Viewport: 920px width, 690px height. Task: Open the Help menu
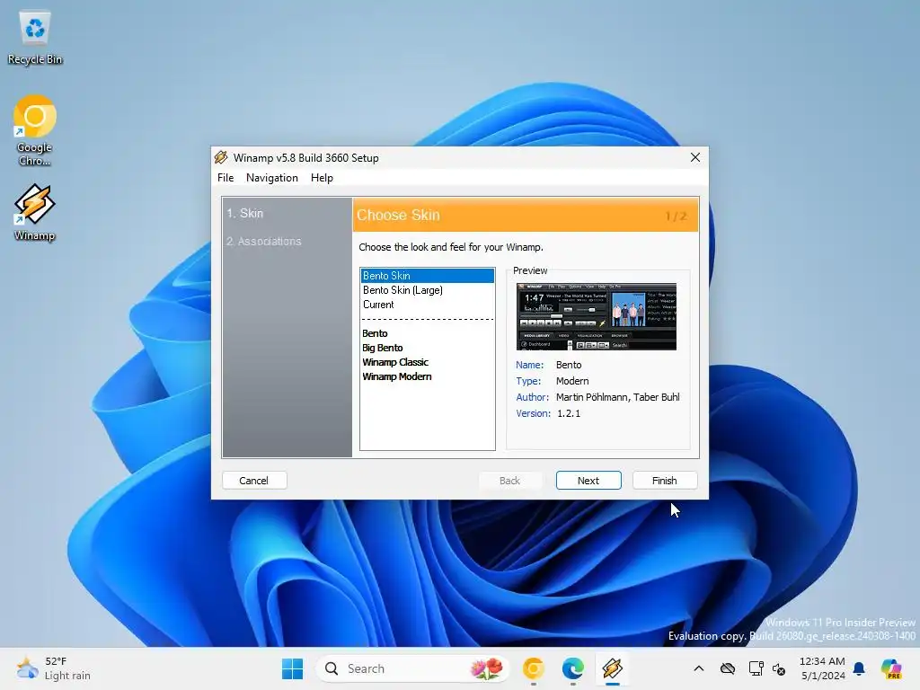[x=322, y=178]
